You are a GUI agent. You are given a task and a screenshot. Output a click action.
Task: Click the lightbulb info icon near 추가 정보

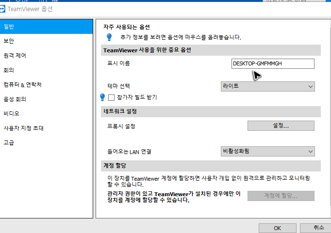point(109,37)
